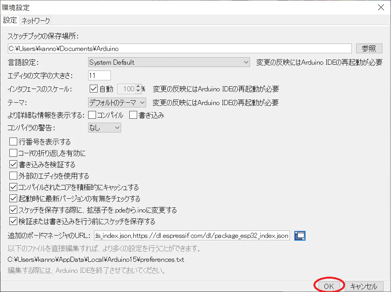Toggle 検証または書き込みを行う前にスケッチを保存する
Image resolution: width=391 pixels, height=292 pixels.
pos(13,221)
